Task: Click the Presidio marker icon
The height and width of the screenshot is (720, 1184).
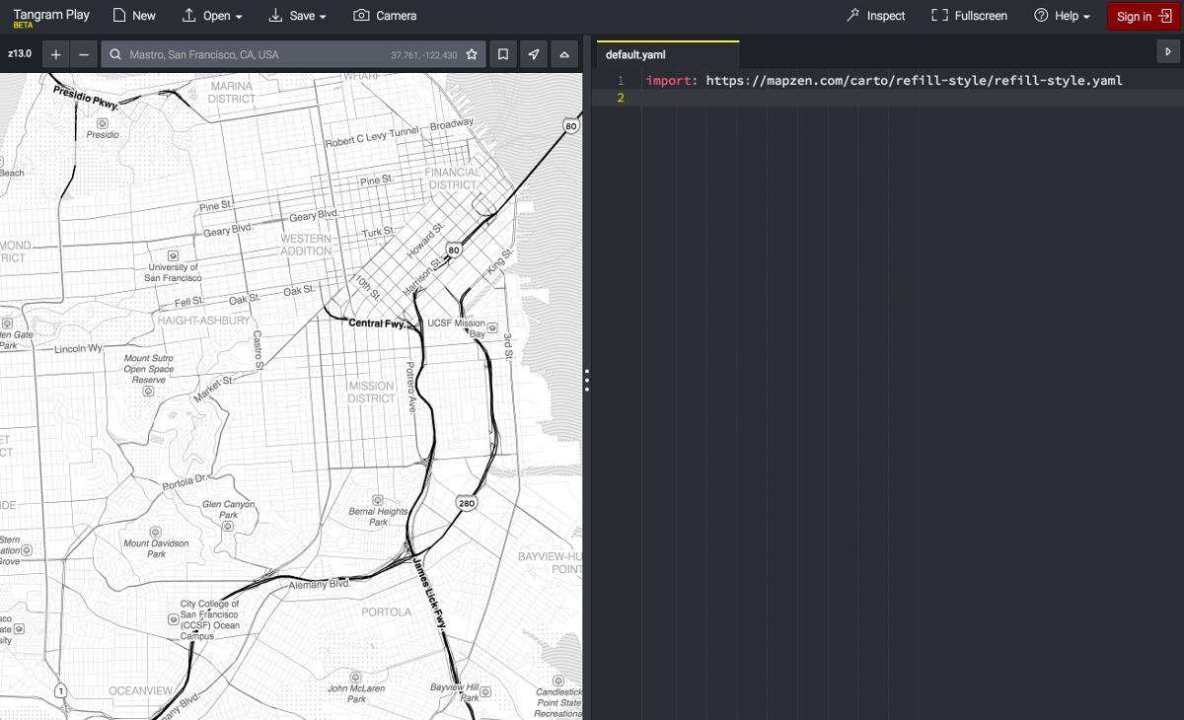Action: coord(103,123)
